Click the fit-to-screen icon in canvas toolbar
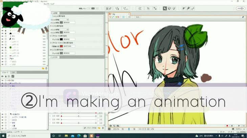 click(x=123, y=17)
